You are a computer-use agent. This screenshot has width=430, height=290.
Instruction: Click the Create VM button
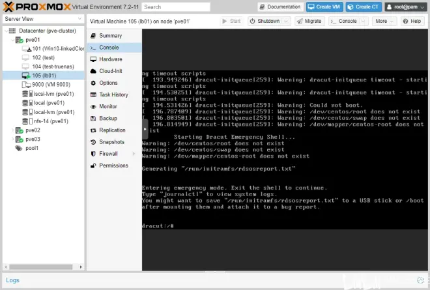pyautogui.click(x=324, y=7)
